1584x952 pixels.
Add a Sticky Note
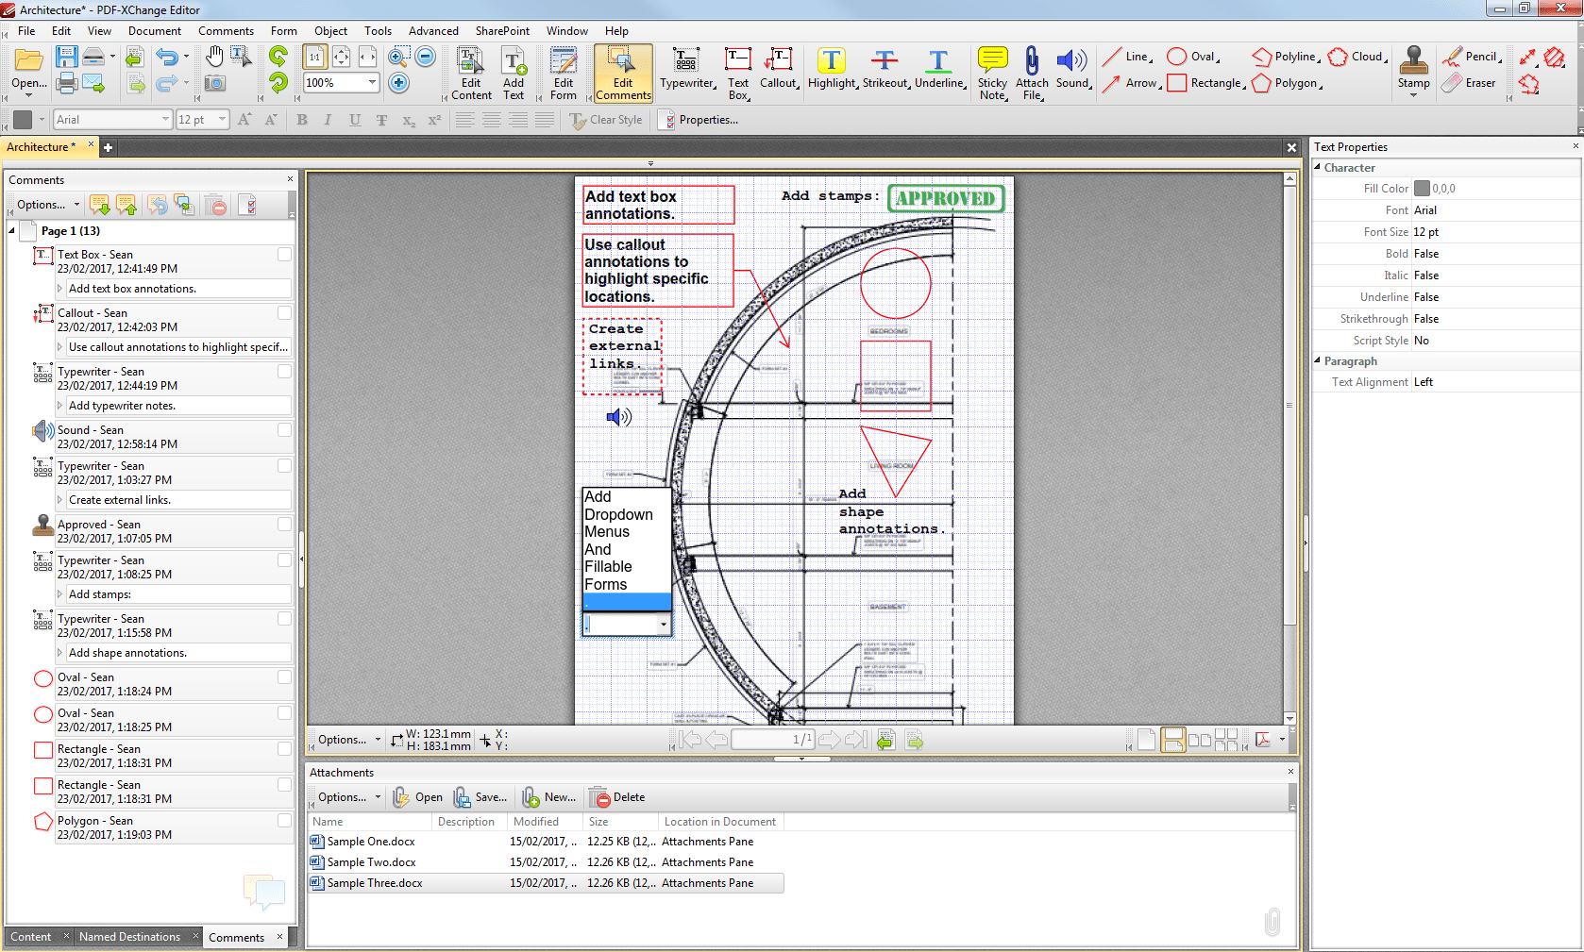tap(992, 73)
